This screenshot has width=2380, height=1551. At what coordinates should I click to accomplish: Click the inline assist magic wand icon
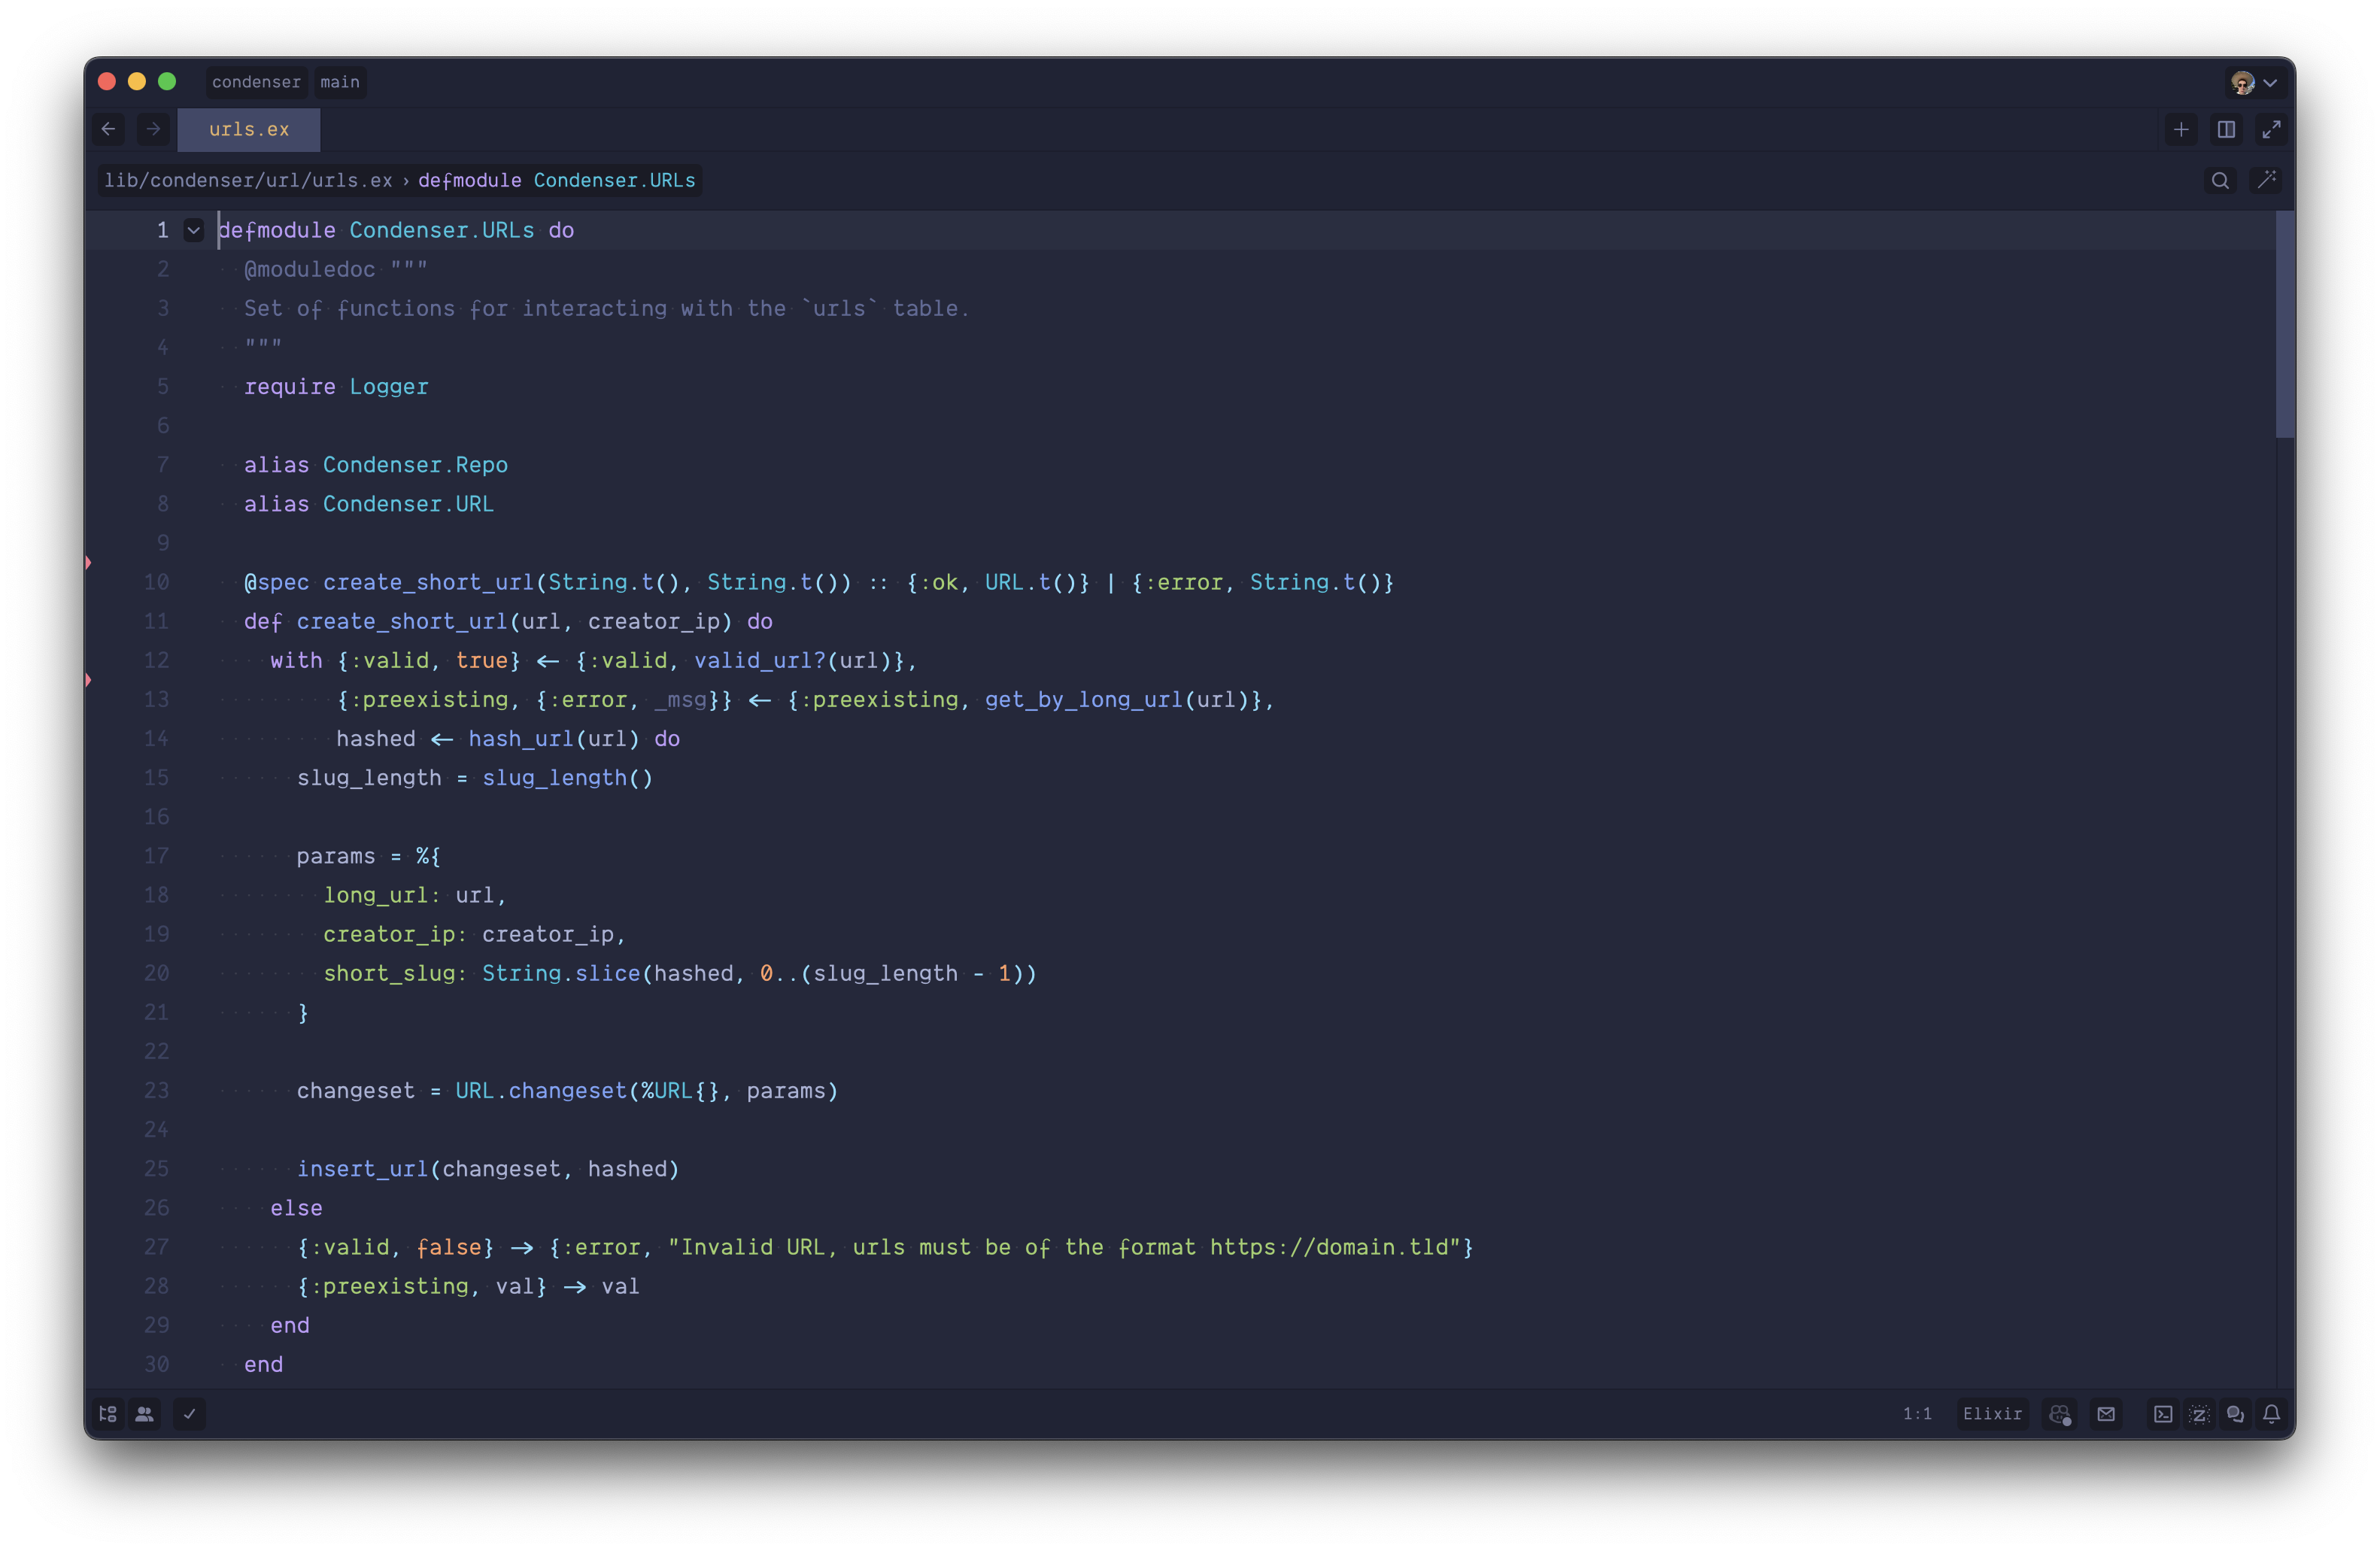pyautogui.click(x=2266, y=180)
